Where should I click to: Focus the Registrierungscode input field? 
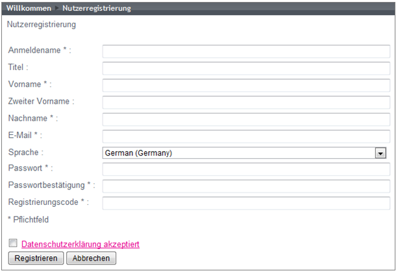click(x=246, y=204)
